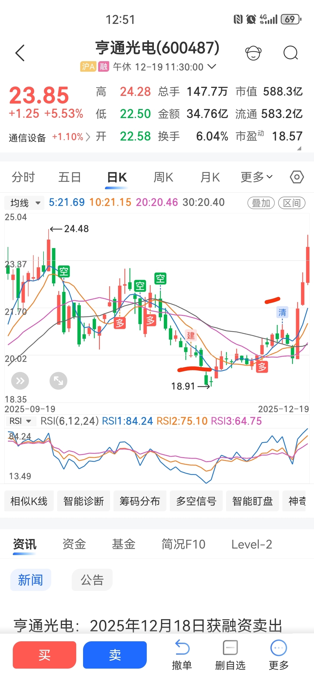Tap the stock title 亨通光电(600487)
Image resolution: width=314 pixels, height=676 pixels.
[157, 48]
